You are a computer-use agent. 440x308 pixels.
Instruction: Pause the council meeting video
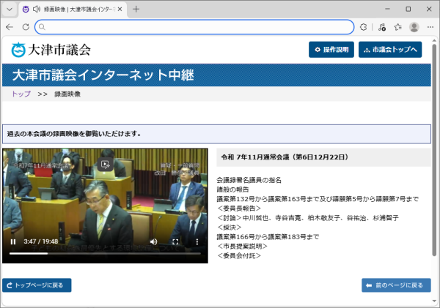12,241
